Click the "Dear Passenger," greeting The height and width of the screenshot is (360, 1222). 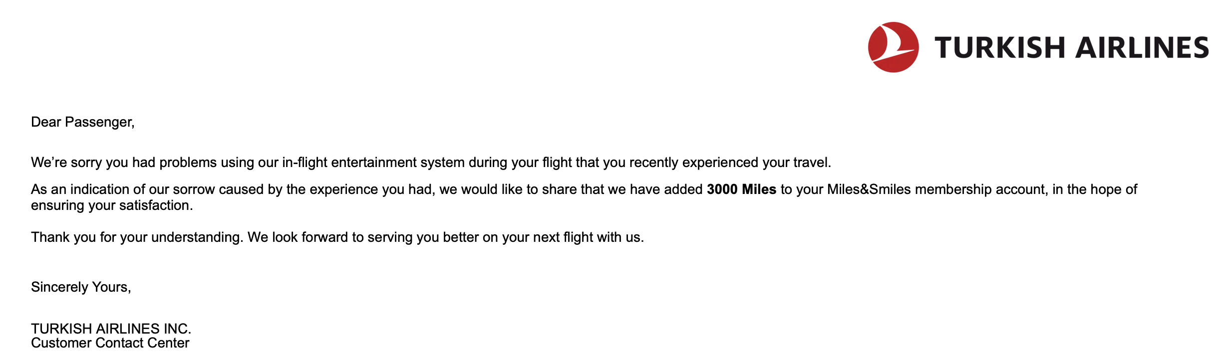tap(82, 122)
